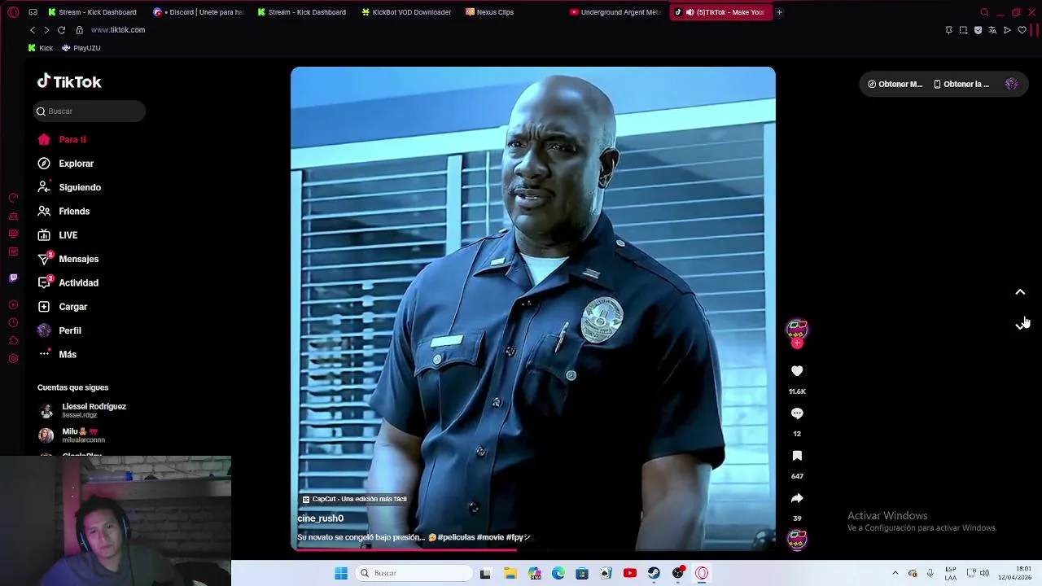This screenshot has width=1042, height=586.
Task: Show hidden system tray icons
Action: click(895, 573)
